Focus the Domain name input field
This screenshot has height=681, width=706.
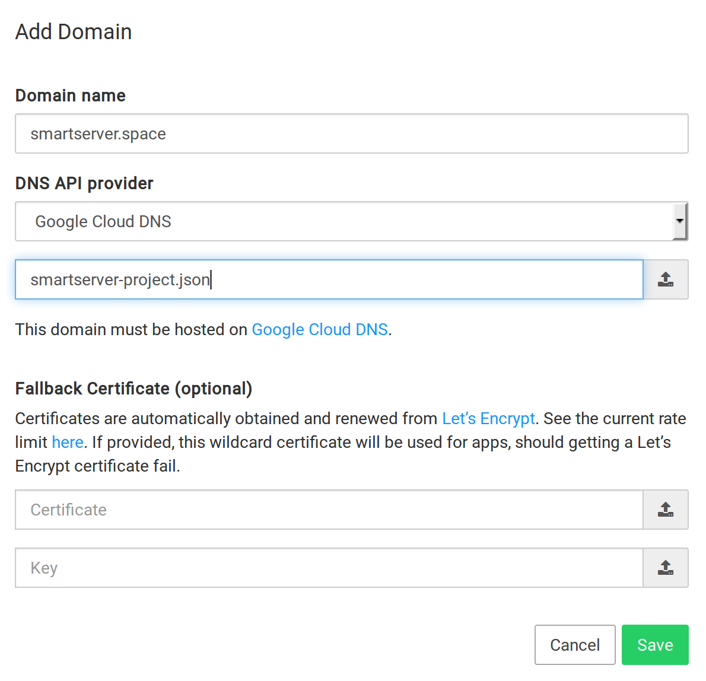(351, 133)
